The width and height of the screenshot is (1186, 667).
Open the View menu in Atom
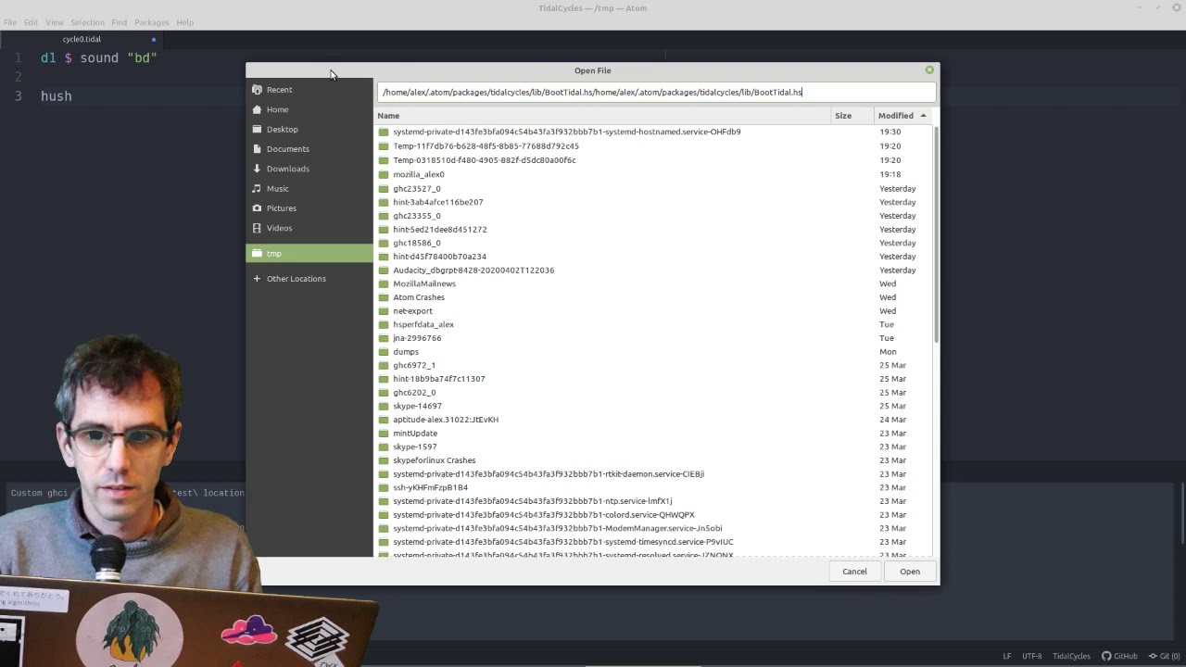(55, 22)
